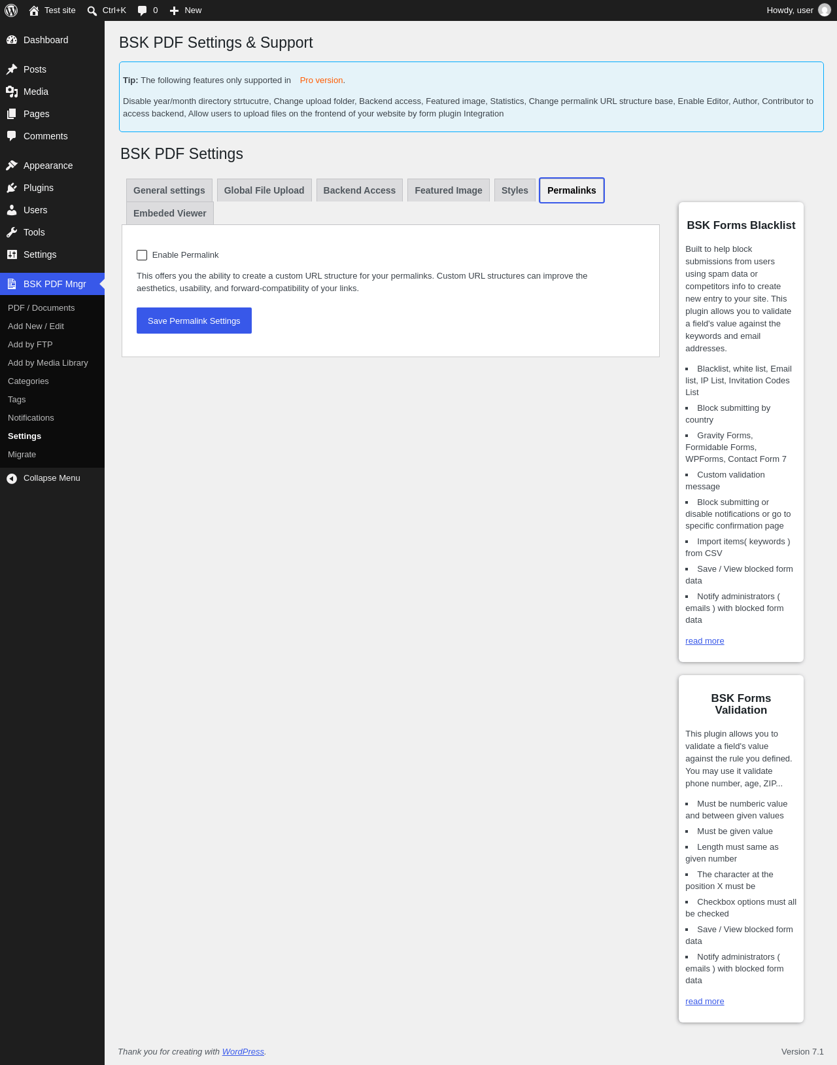The width and height of the screenshot is (837, 1065).
Task: Follow the Pro version link
Action: [x=321, y=80]
